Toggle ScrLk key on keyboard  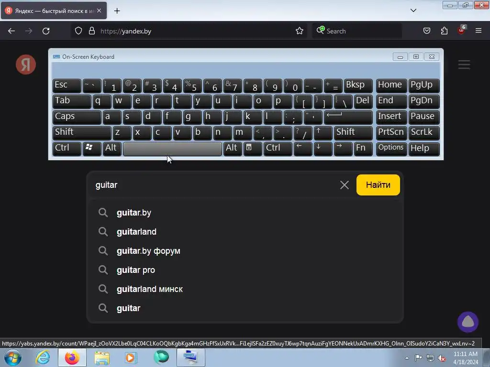(424, 133)
